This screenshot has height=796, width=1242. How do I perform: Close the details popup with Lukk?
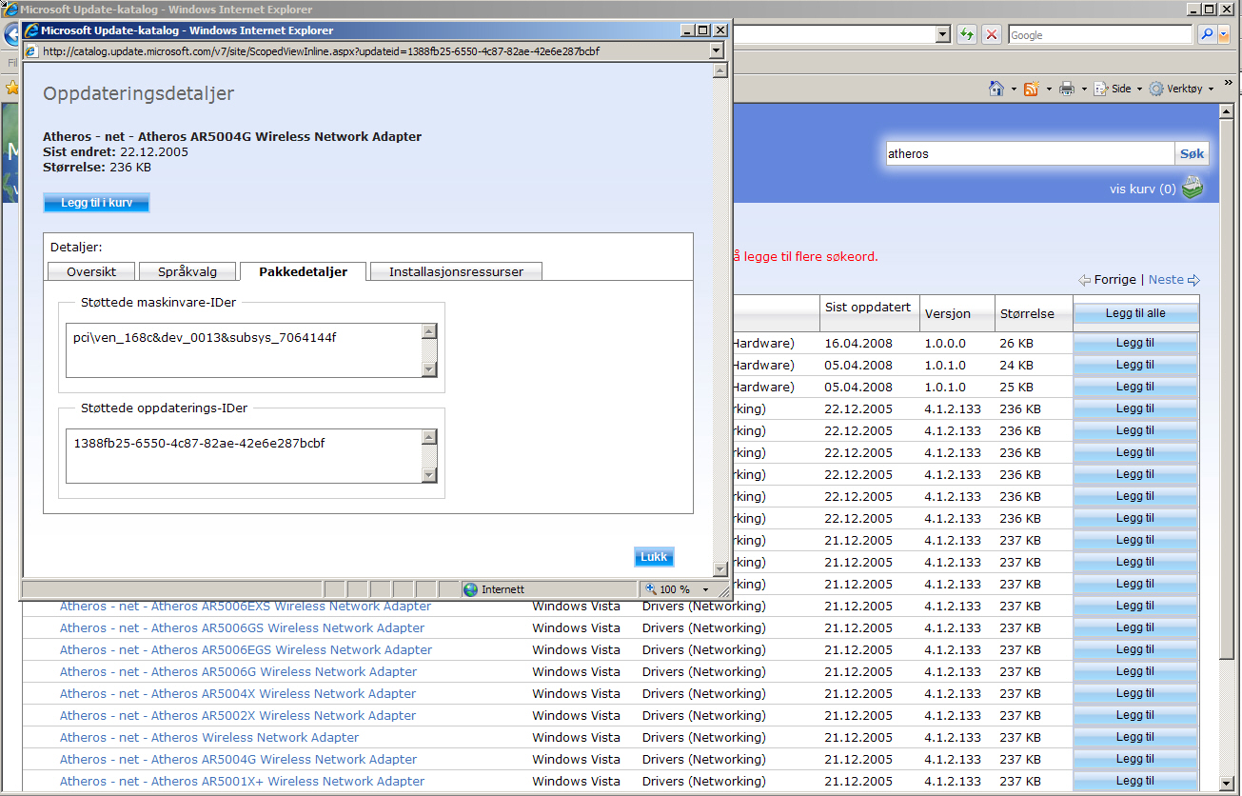pos(654,557)
